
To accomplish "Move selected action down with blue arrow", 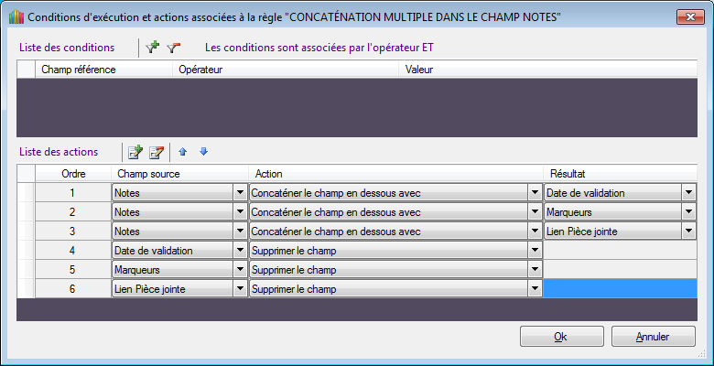I will point(204,152).
